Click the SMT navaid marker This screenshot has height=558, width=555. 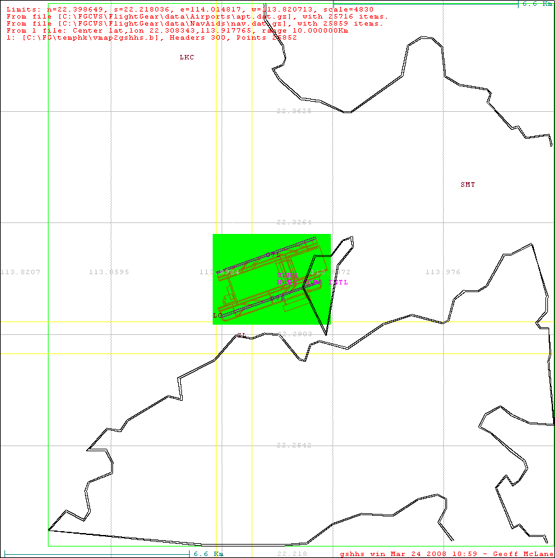[468, 185]
